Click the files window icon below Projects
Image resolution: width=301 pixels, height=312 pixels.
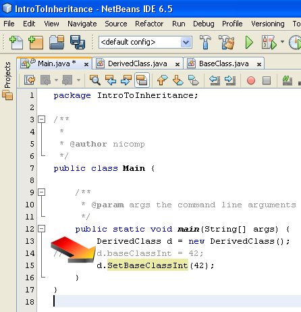[7, 95]
